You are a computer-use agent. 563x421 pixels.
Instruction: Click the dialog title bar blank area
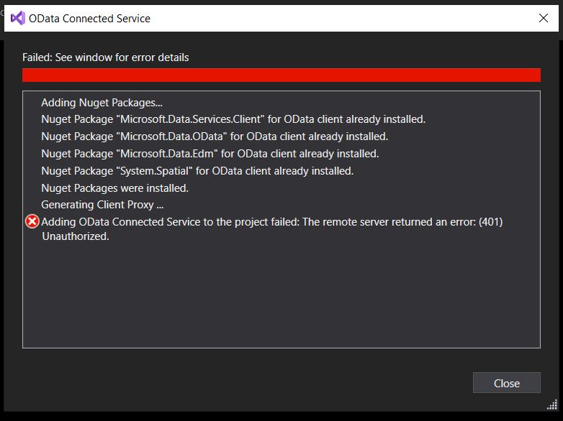click(x=341, y=18)
